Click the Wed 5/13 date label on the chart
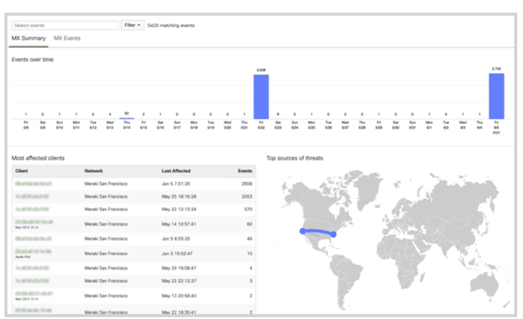 click(x=110, y=125)
